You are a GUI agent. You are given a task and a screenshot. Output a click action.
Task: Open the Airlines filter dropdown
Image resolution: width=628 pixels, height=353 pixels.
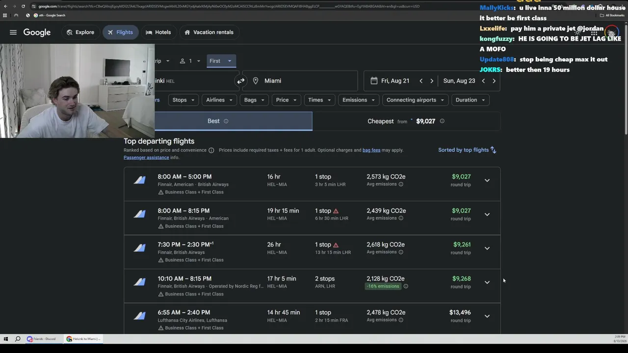pos(219,100)
